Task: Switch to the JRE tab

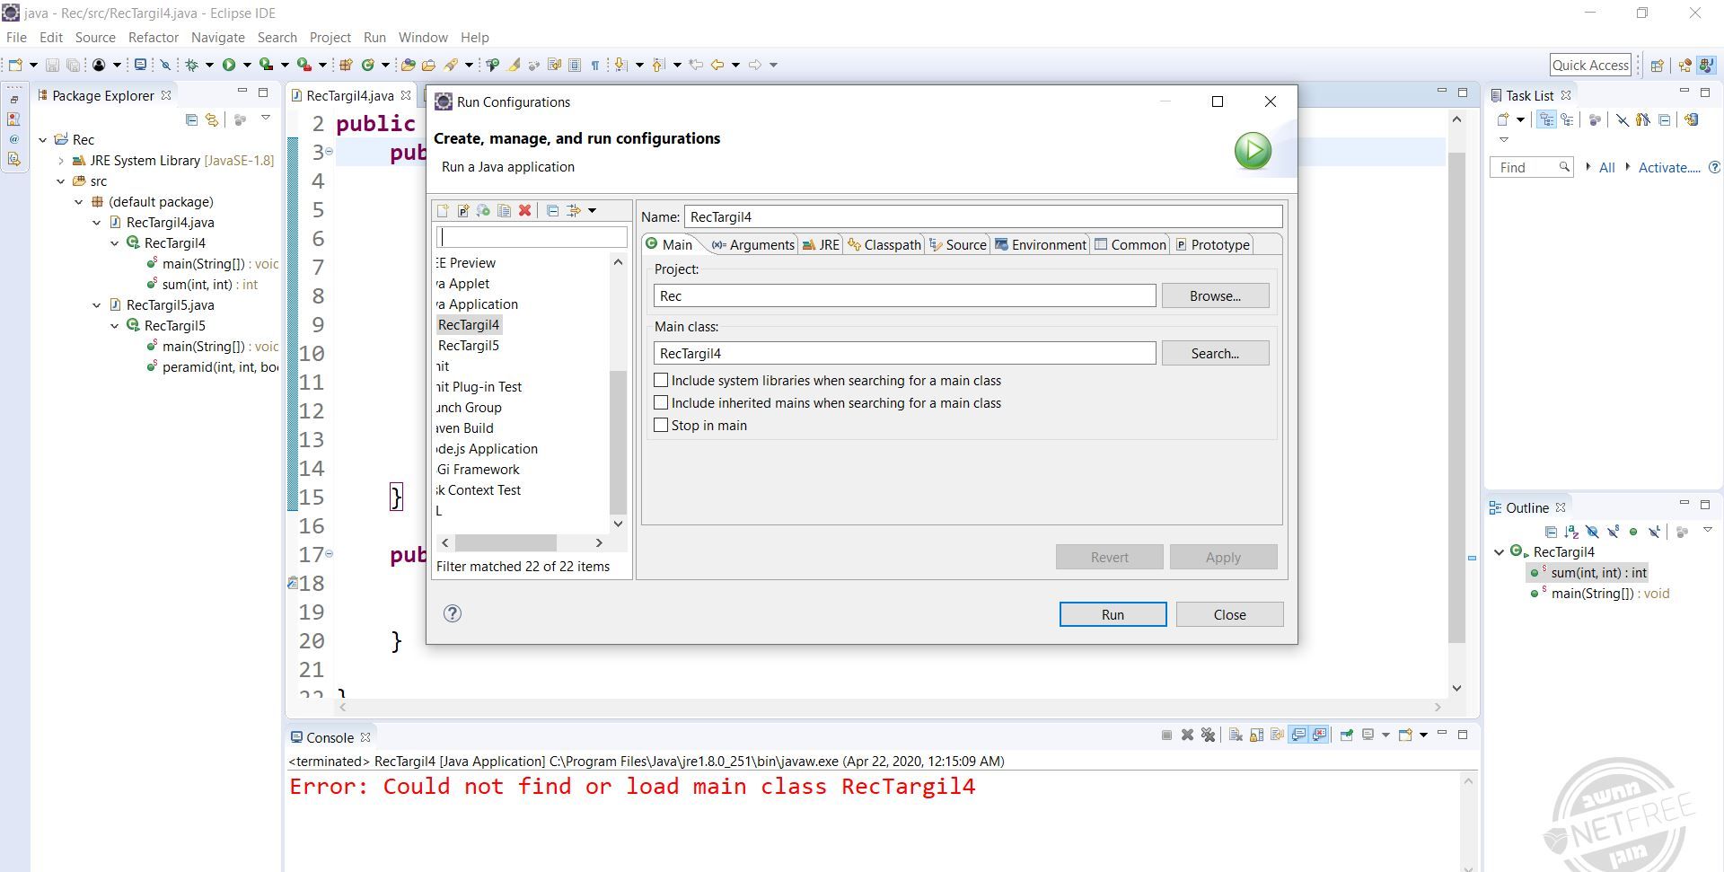Action: pos(821,245)
